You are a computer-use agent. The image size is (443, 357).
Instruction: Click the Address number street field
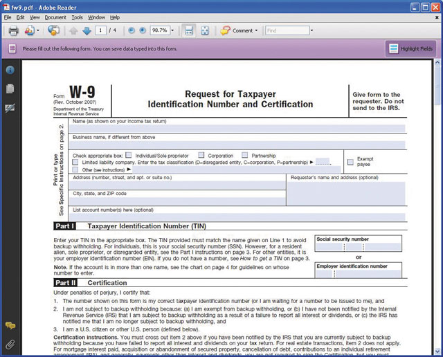[x=177, y=185]
